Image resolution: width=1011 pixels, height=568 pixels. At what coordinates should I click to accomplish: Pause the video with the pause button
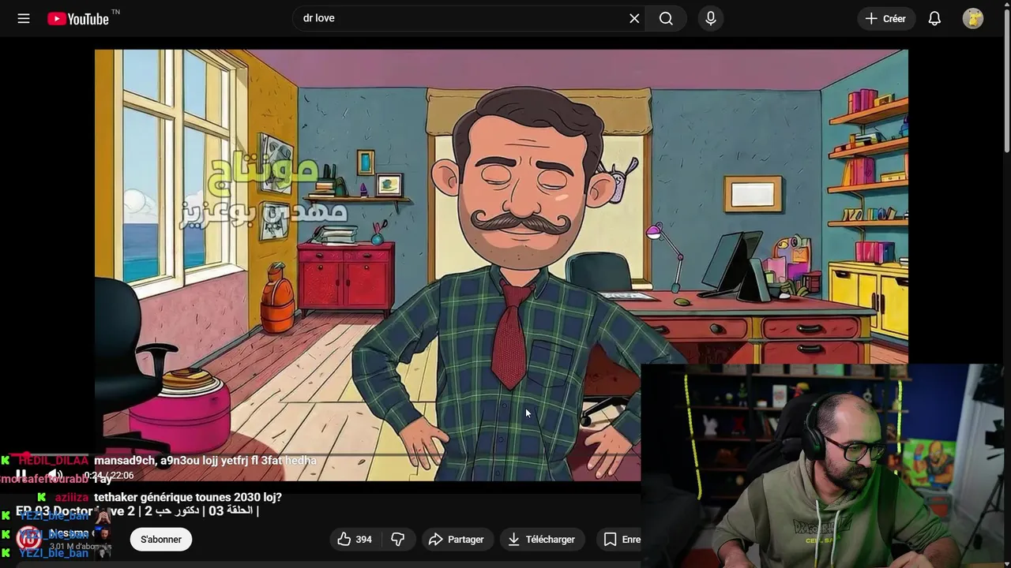(21, 475)
